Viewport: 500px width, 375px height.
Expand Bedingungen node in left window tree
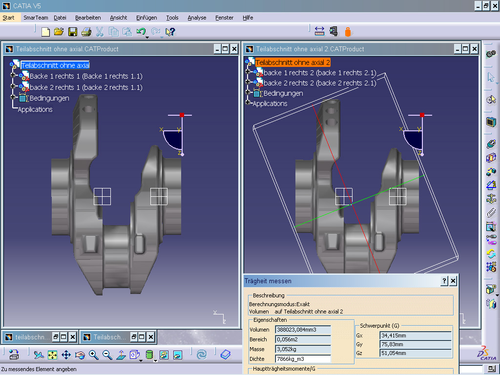pos(13,97)
